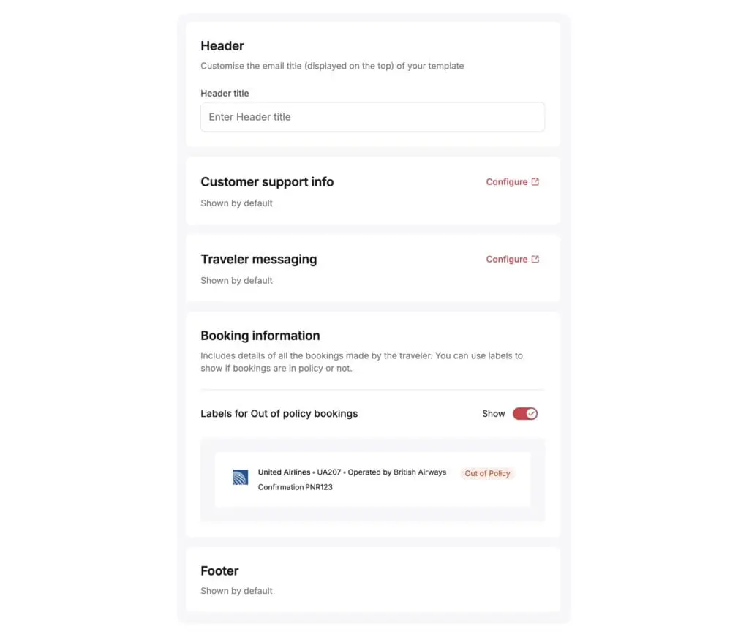Open Configure for Traveler messaging
The width and height of the screenshot is (749, 637).
(506, 259)
